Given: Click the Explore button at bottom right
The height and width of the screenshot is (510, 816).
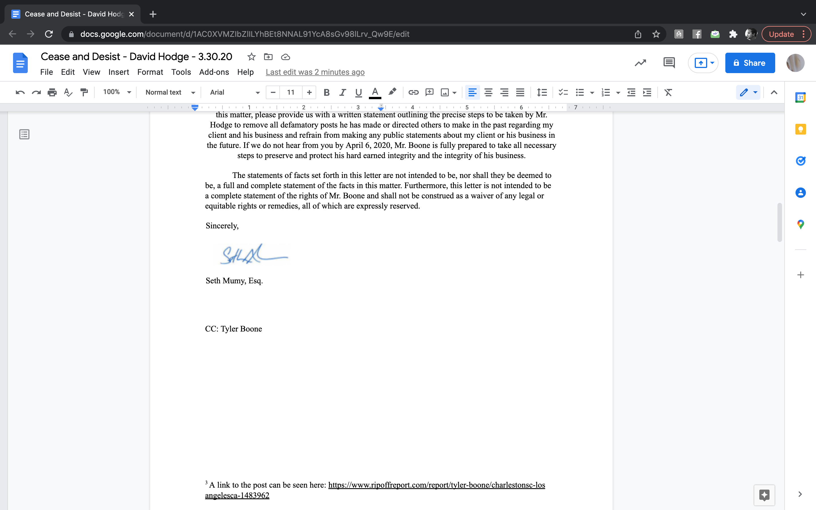Looking at the screenshot, I should pos(764,495).
